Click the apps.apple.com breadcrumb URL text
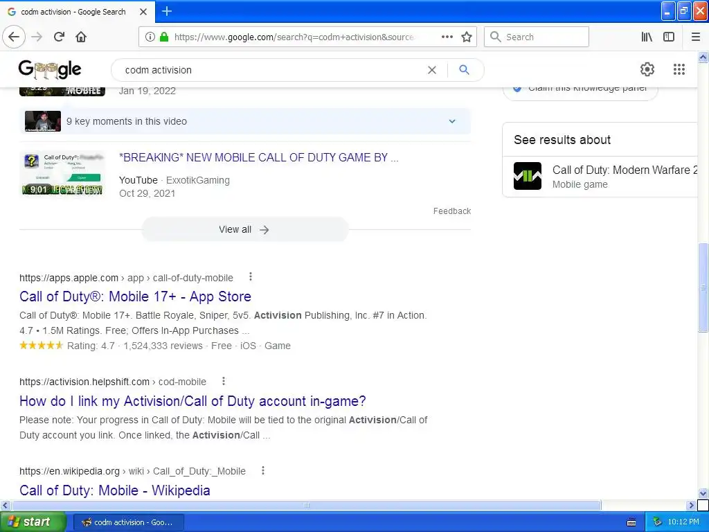The image size is (709, 532). point(126,278)
